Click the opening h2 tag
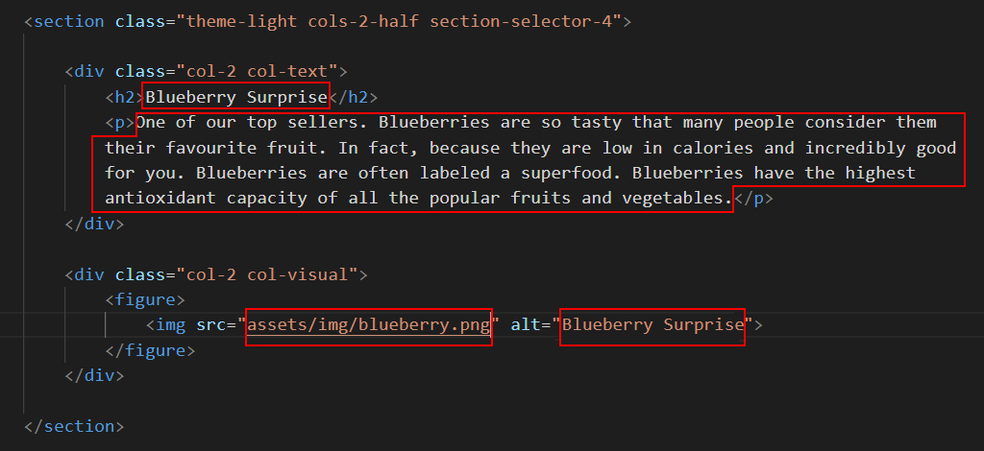This screenshot has width=984, height=451. point(125,97)
